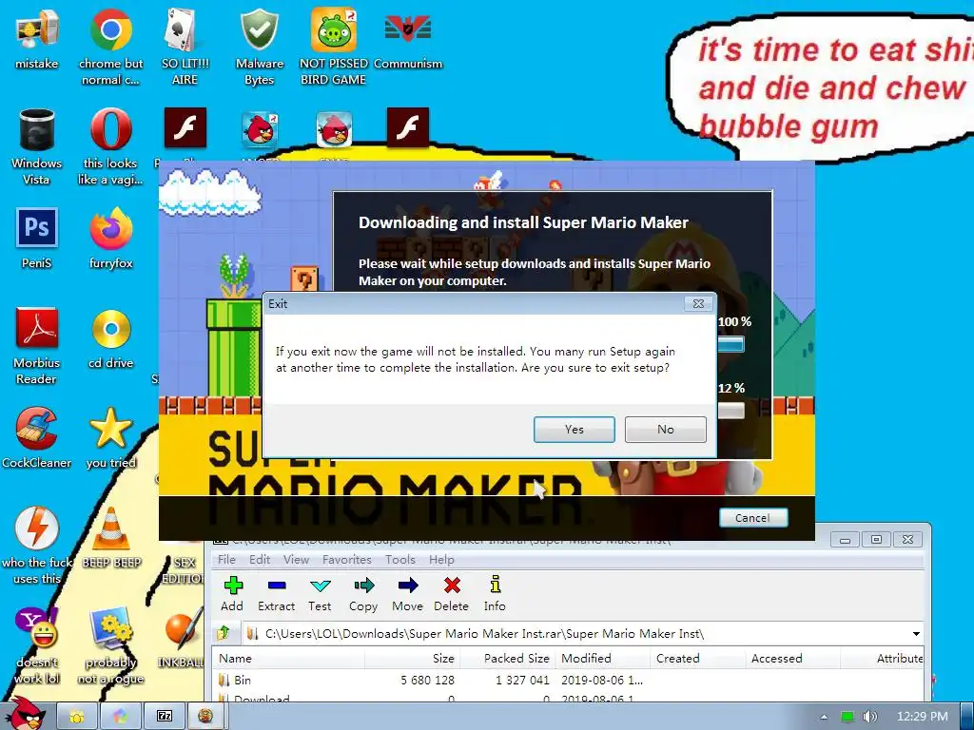The height and width of the screenshot is (730, 974).
Task: Click the Mario installer taskbar button
Action: point(206,717)
